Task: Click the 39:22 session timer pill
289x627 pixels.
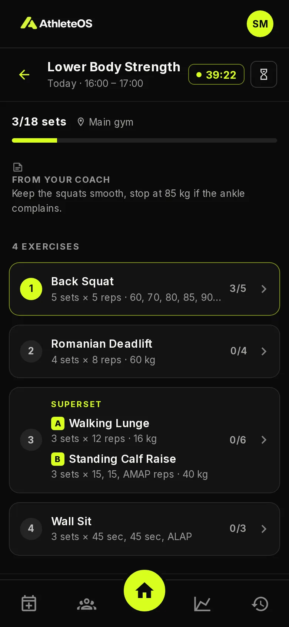Action: coord(216,75)
